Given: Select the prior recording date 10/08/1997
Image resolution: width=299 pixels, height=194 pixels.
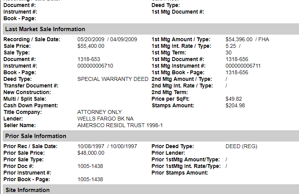Looking at the screenshot, I should tap(91, 146).
